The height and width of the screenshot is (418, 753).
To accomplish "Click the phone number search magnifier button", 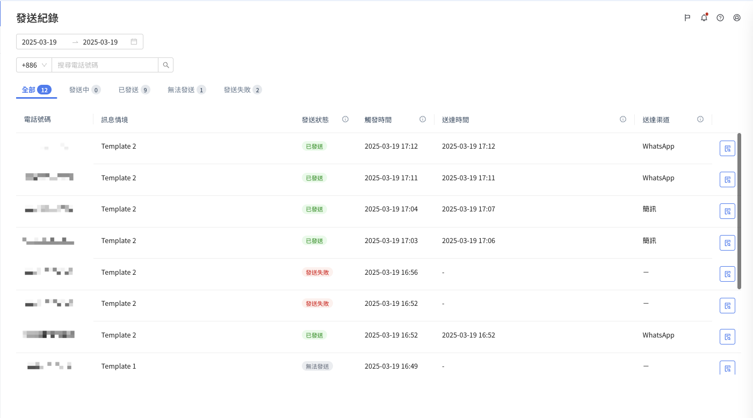I will (x=166, y=65).
